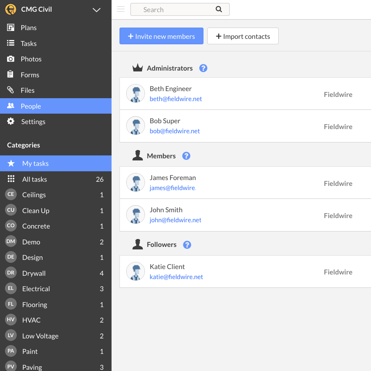Select the People menu item

(30, 106)
